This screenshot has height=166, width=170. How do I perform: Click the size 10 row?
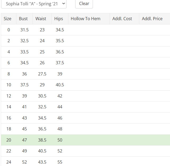(85, 85)
